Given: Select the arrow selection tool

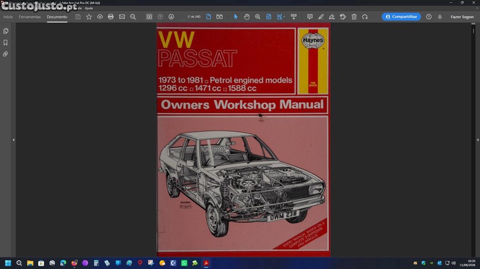Looking at the screenshot, I should coord(236,17).
